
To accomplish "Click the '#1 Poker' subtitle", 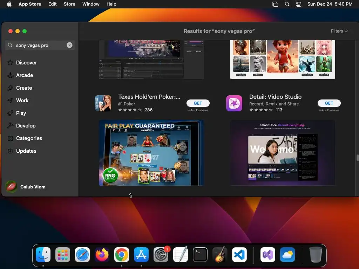I will point(127,104).
